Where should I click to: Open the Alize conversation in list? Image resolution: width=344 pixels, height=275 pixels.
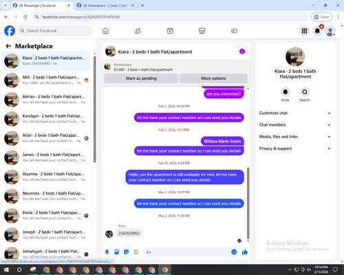46,138
